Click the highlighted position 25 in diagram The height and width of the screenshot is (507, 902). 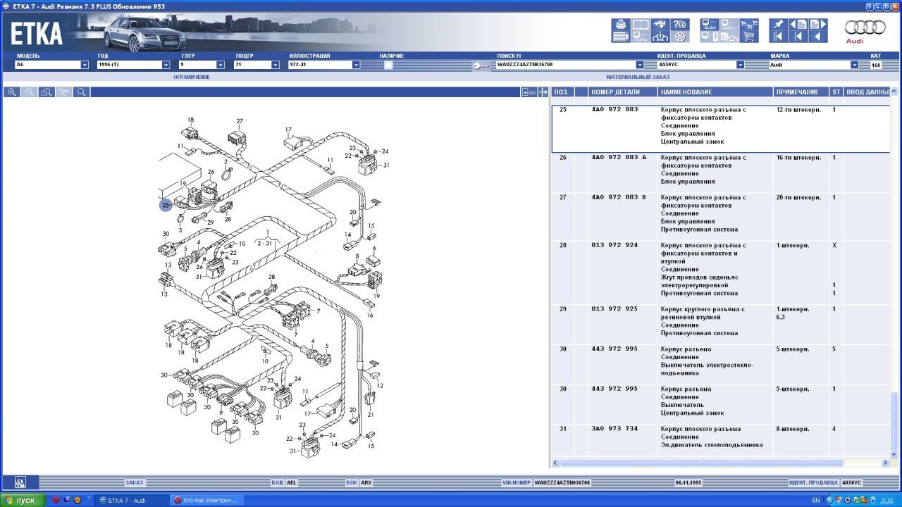166,205
